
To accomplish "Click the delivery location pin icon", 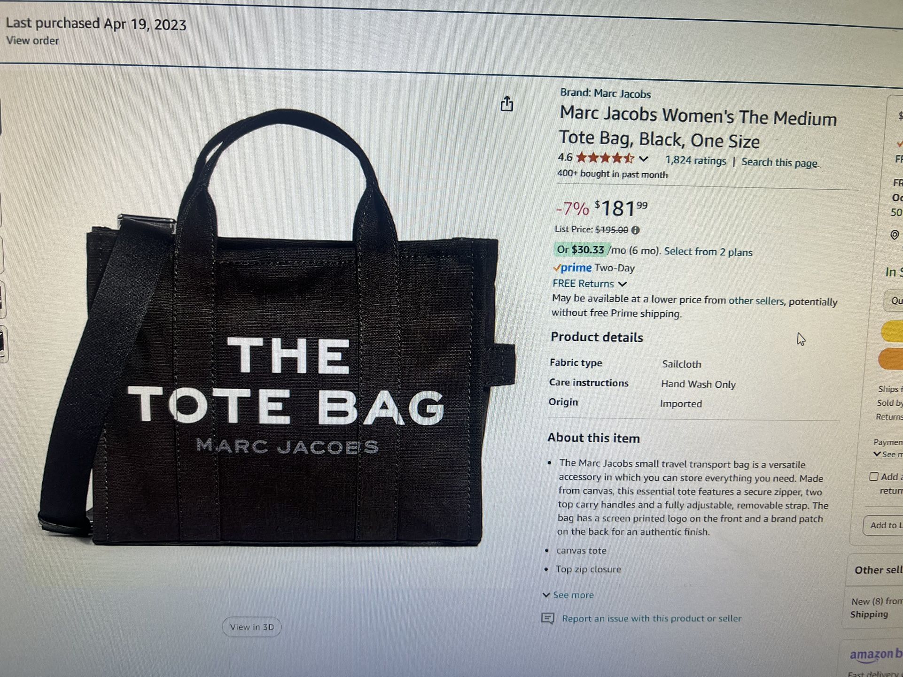I will 895,235.
